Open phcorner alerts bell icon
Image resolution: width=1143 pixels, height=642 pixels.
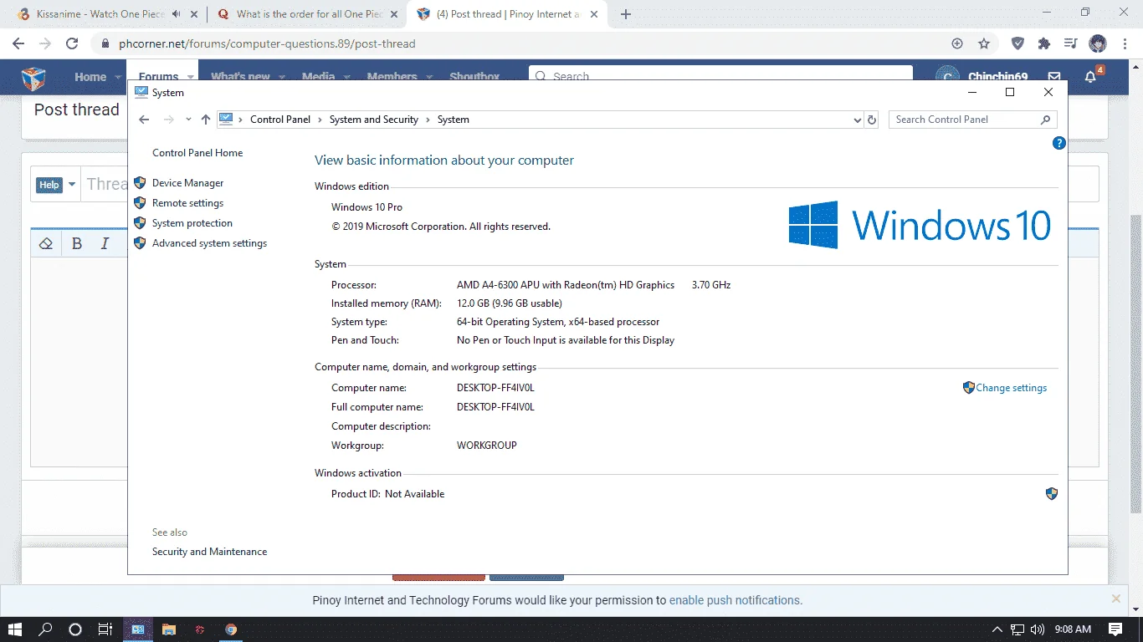coord(1090,77)
